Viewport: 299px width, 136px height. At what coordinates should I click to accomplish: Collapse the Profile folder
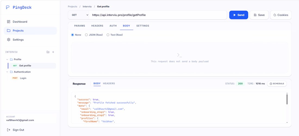tap(7, 59)
